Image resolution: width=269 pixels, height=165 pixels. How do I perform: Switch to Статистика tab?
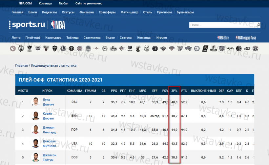(x=92, y=38)
